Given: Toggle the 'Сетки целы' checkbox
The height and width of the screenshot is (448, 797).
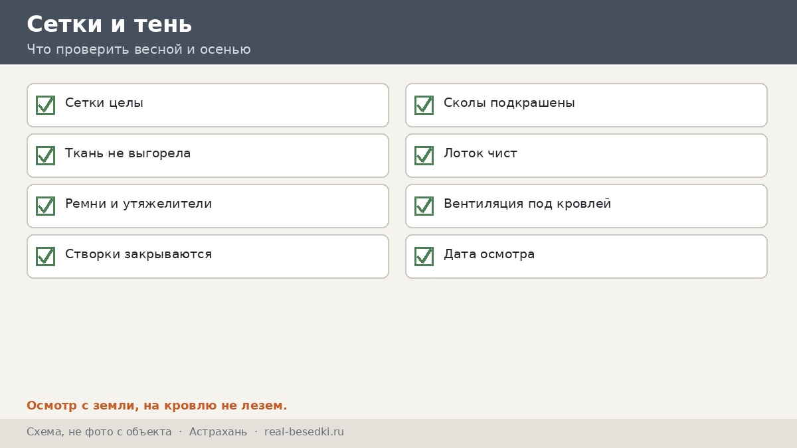Looking at the screenshot, I should pyautogui.click(x=45, y=105).
